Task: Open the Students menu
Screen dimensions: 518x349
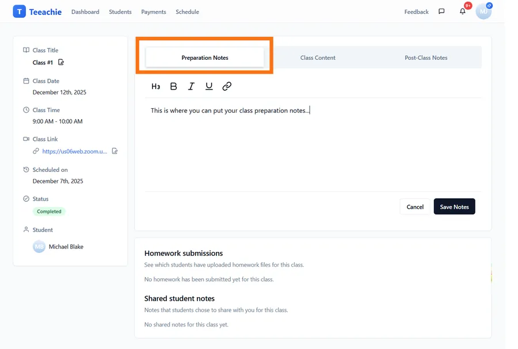Action: tap(120, 12)
